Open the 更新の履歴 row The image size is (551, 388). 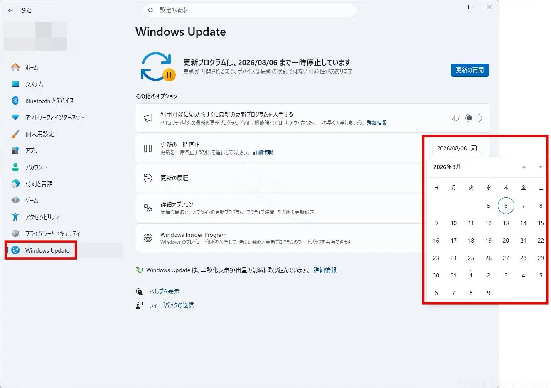(x=279, y=178)
